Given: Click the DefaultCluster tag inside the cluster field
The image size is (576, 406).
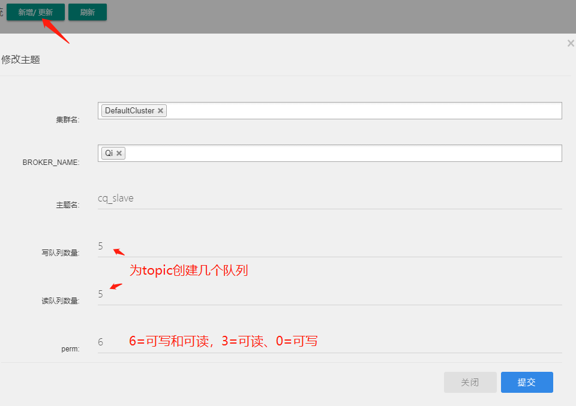Looking at the screenshot, I should pyautogui.click(x=130, y=110).
